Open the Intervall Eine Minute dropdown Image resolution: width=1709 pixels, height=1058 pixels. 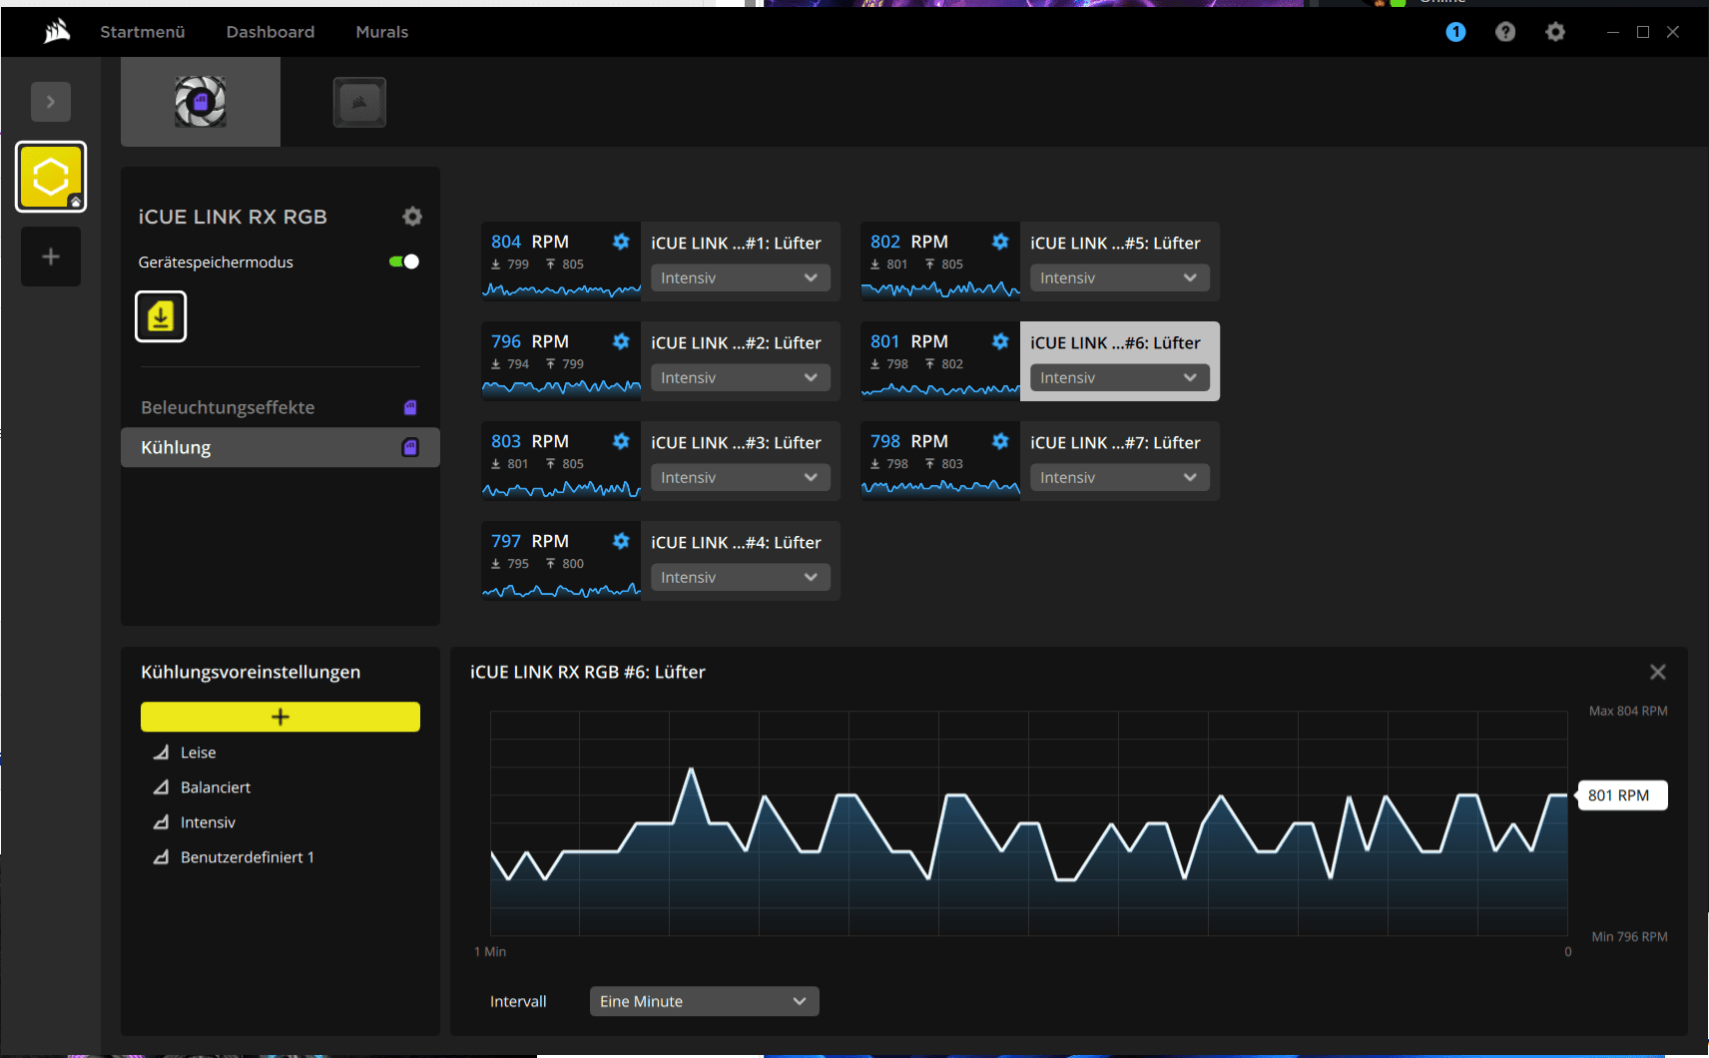pos(705,1001)
